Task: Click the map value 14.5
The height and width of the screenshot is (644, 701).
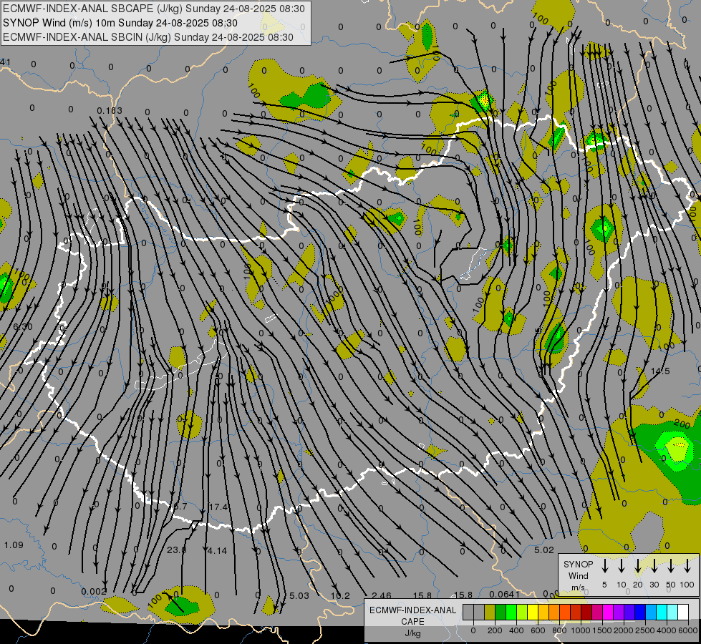Action: click(x=660, y=371)
